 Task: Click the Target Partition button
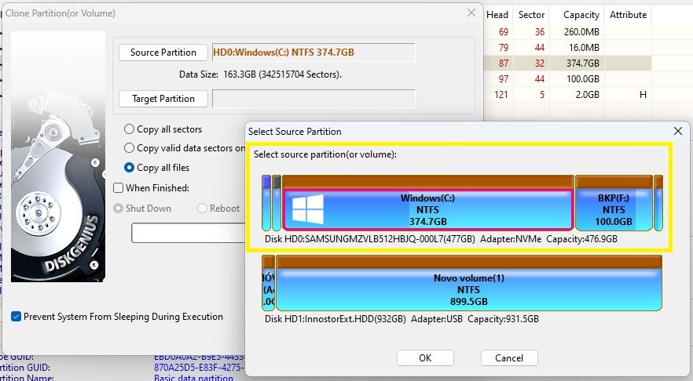coord(163,99)
